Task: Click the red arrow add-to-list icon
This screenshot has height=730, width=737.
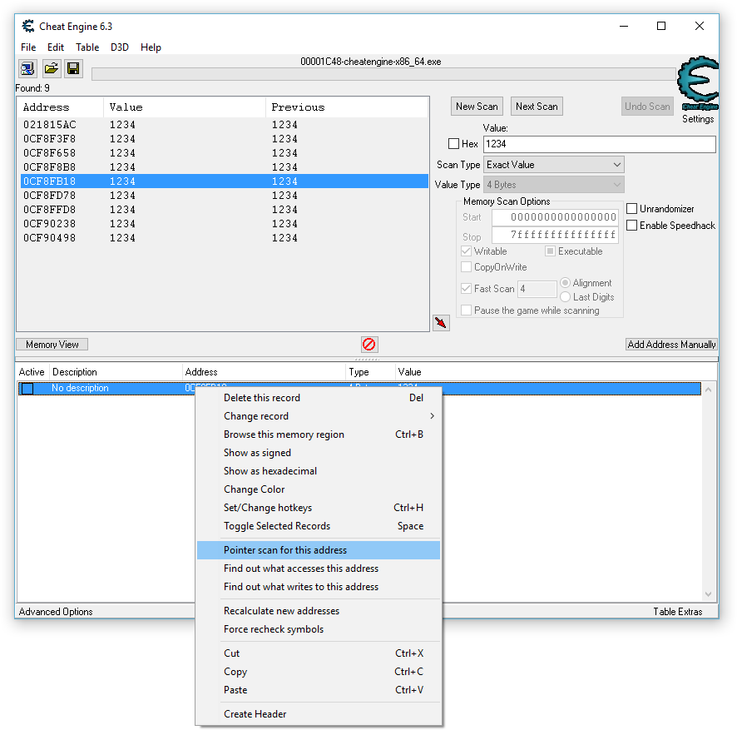Action: coord(441,323)
